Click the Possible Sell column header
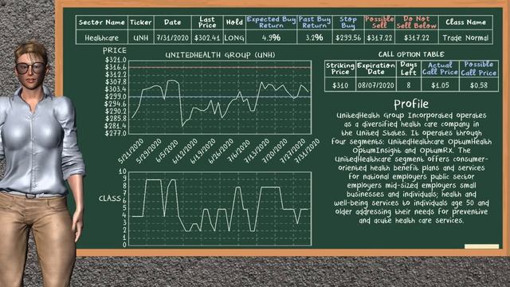Viewport: 510px width, 287px height. click(379, 22)
